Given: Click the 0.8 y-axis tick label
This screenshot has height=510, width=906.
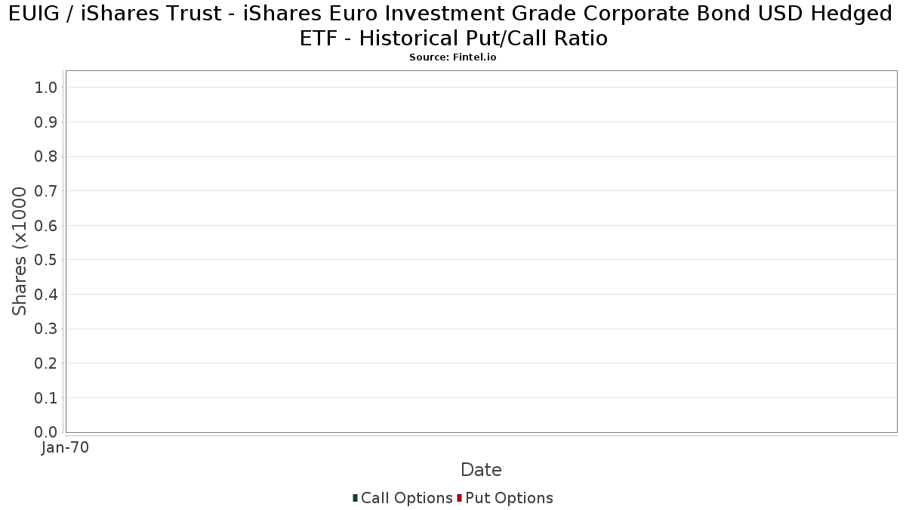Looking at the screenshot, I should click(x=46, y=156).
